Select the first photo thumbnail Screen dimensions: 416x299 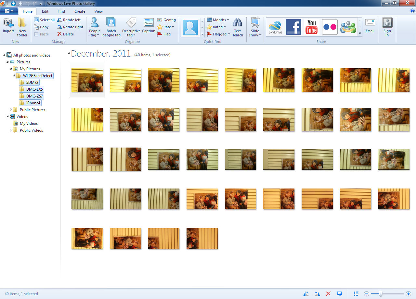click(87, 80)
